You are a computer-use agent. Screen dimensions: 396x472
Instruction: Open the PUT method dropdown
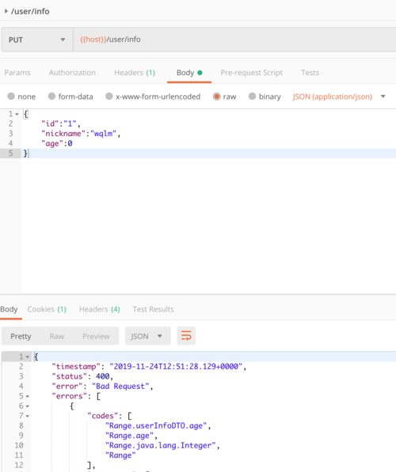[x=37, y=40]
